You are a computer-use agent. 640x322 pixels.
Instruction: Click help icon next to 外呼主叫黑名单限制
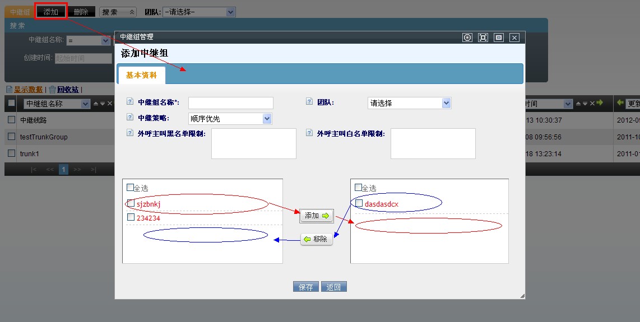130,133
